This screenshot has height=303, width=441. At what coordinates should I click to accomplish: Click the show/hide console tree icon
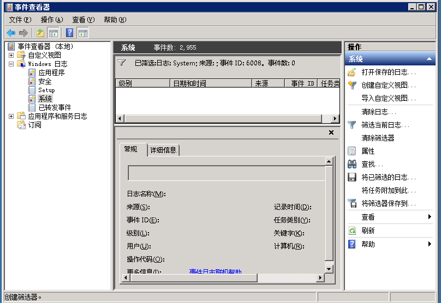click(53, 33)
